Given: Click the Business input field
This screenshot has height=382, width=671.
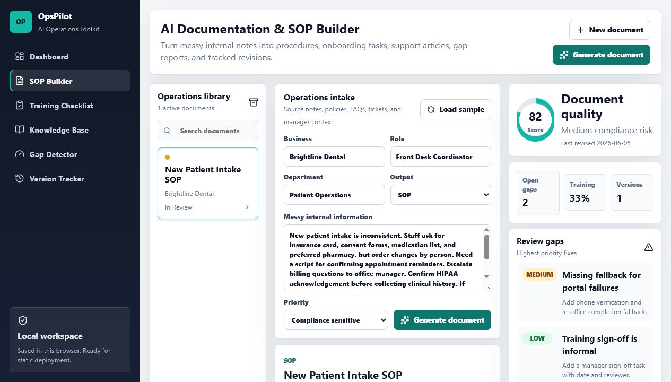Looking at the screenshot, I should pos(334,157).
